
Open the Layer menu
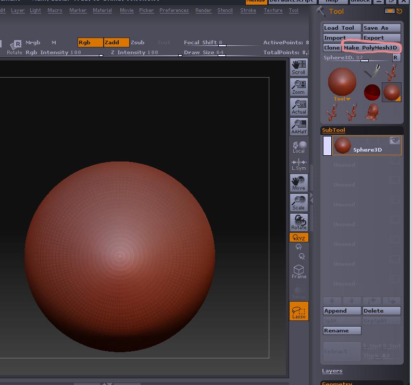click(18, 10)
